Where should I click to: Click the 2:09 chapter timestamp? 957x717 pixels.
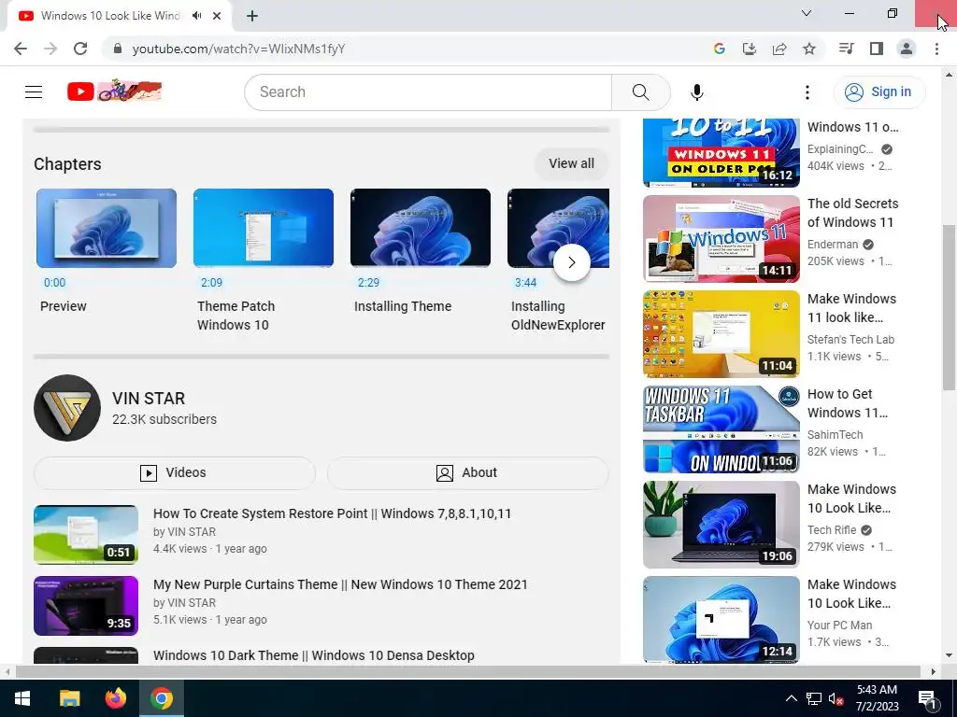tap(211, 282)
